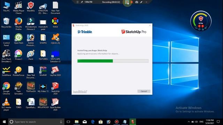Cancel the SketchUp installation
223x125 pixels.
point(144,91)
